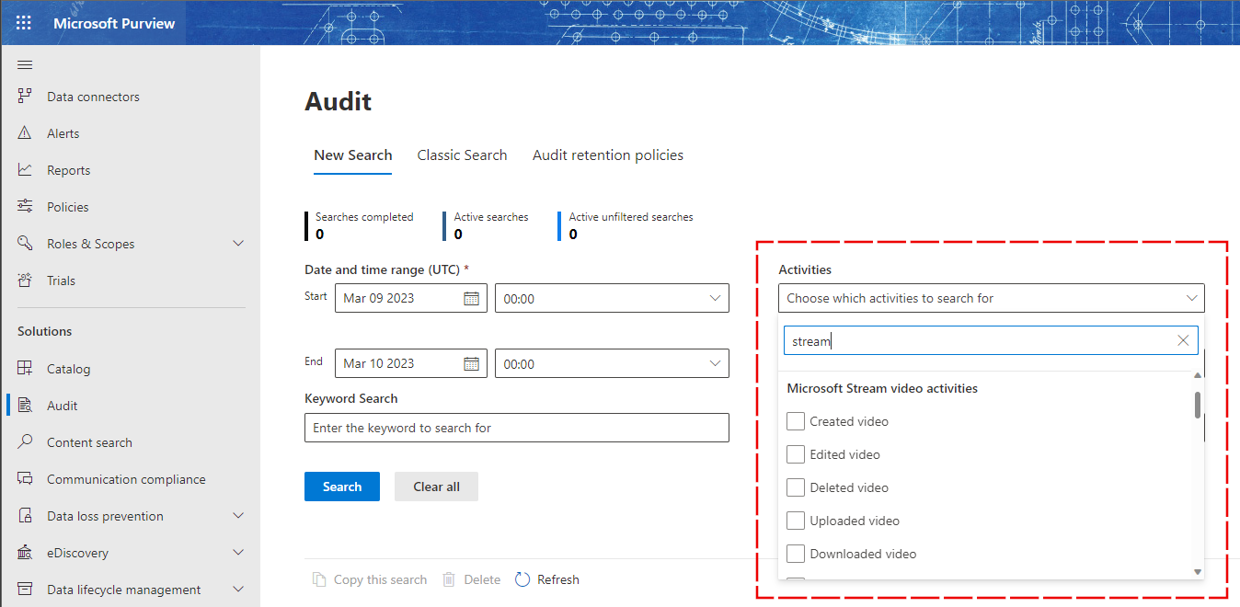Switch to the New Search tab
The image size is (1240, 607).
(353, 155)
